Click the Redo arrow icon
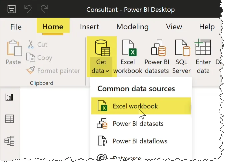This screenshot has width=225, height=163. (44, 9)
